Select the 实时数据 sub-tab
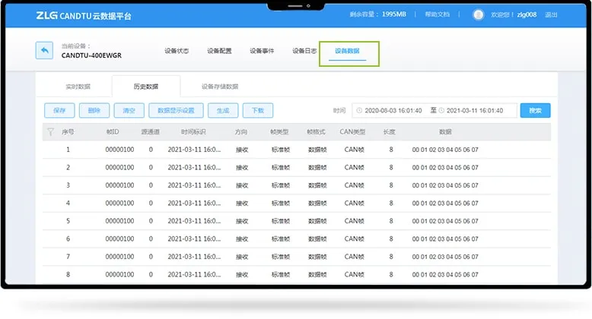The width and height of the screenshot is (592, 319). tap(78, 87)
